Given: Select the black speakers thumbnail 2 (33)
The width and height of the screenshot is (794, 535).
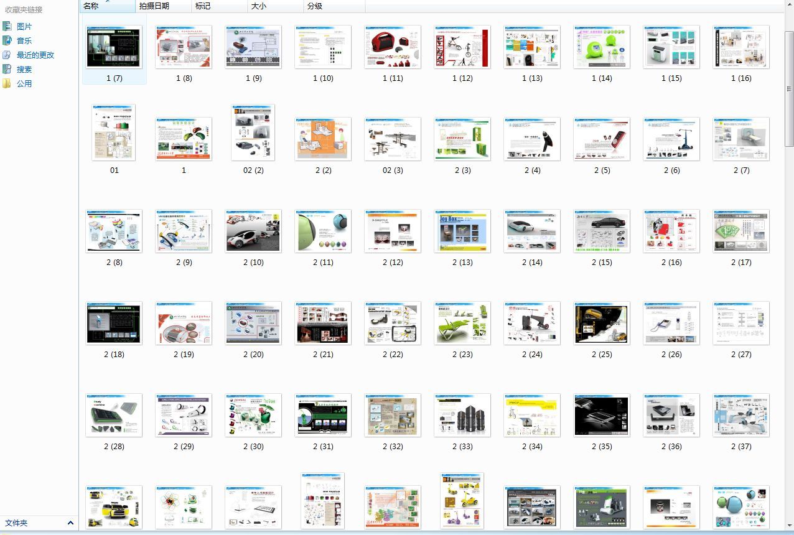Looking at the screenshot, I should click(462, 416).
